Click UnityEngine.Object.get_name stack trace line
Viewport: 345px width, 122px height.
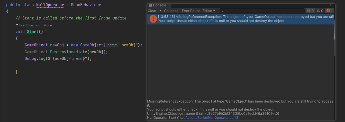(213, 114)
